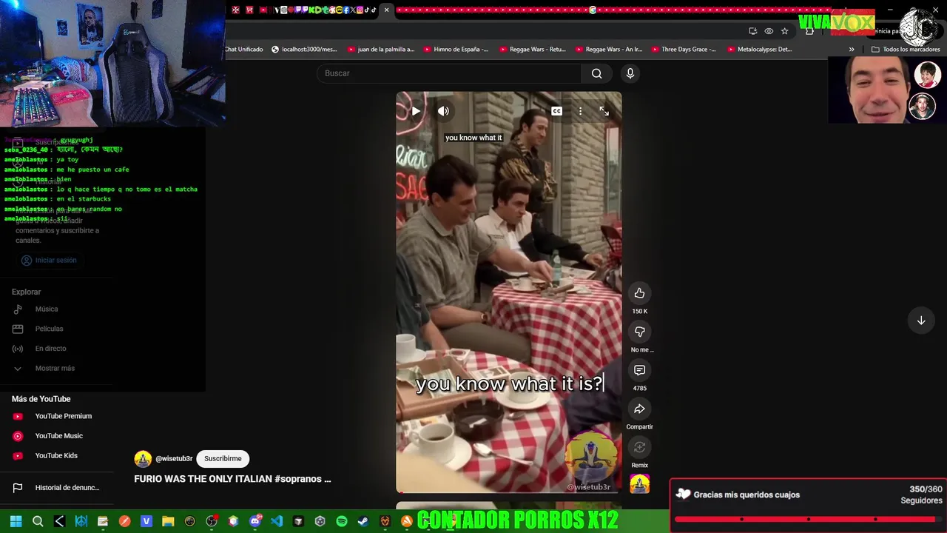Open the Reggae Wars - Retu... bookmark
The image size is (947, 533).
coord(532,50)
